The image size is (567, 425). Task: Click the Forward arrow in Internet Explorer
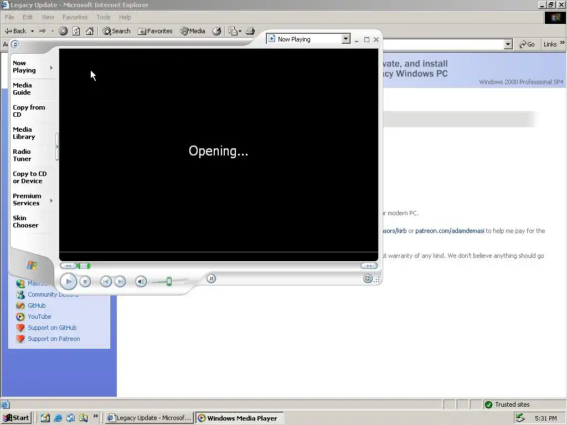point(43,31)
